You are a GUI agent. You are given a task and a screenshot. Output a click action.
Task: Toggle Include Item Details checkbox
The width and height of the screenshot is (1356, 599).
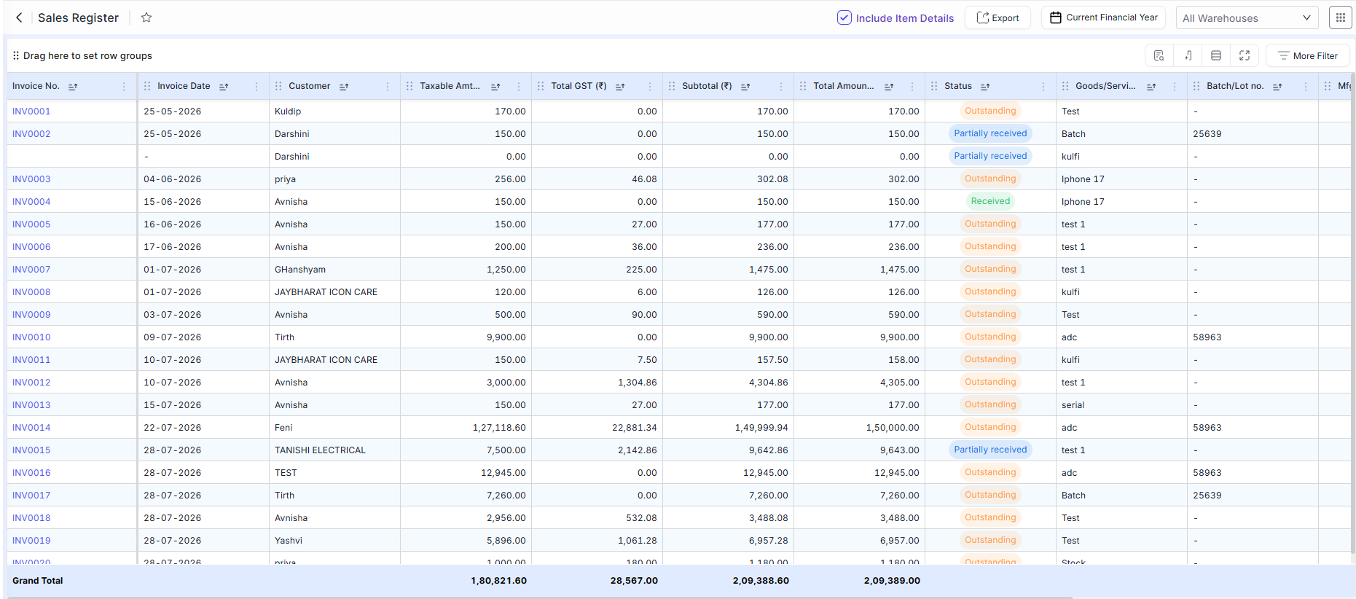(844, 17)
